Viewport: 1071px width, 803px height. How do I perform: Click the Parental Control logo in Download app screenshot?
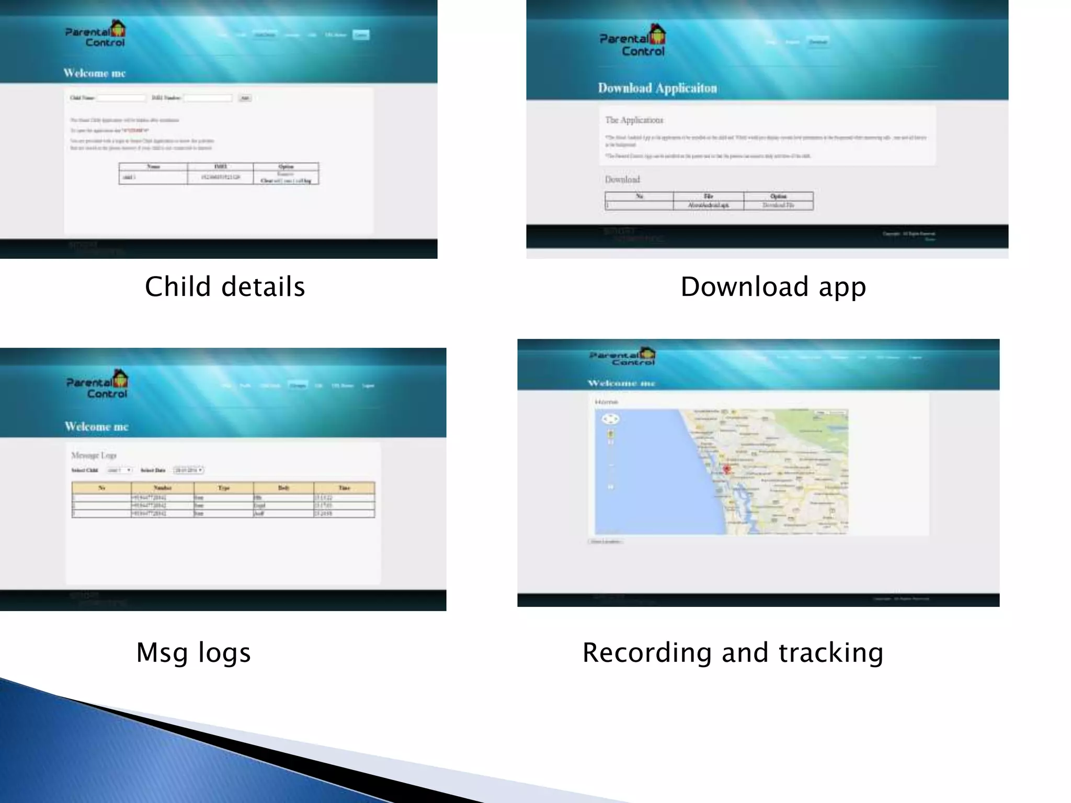click(632, 41)
